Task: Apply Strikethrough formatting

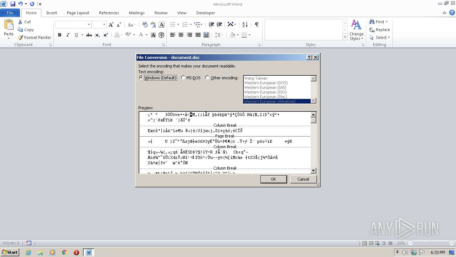Action: click(x=89, y=35)
